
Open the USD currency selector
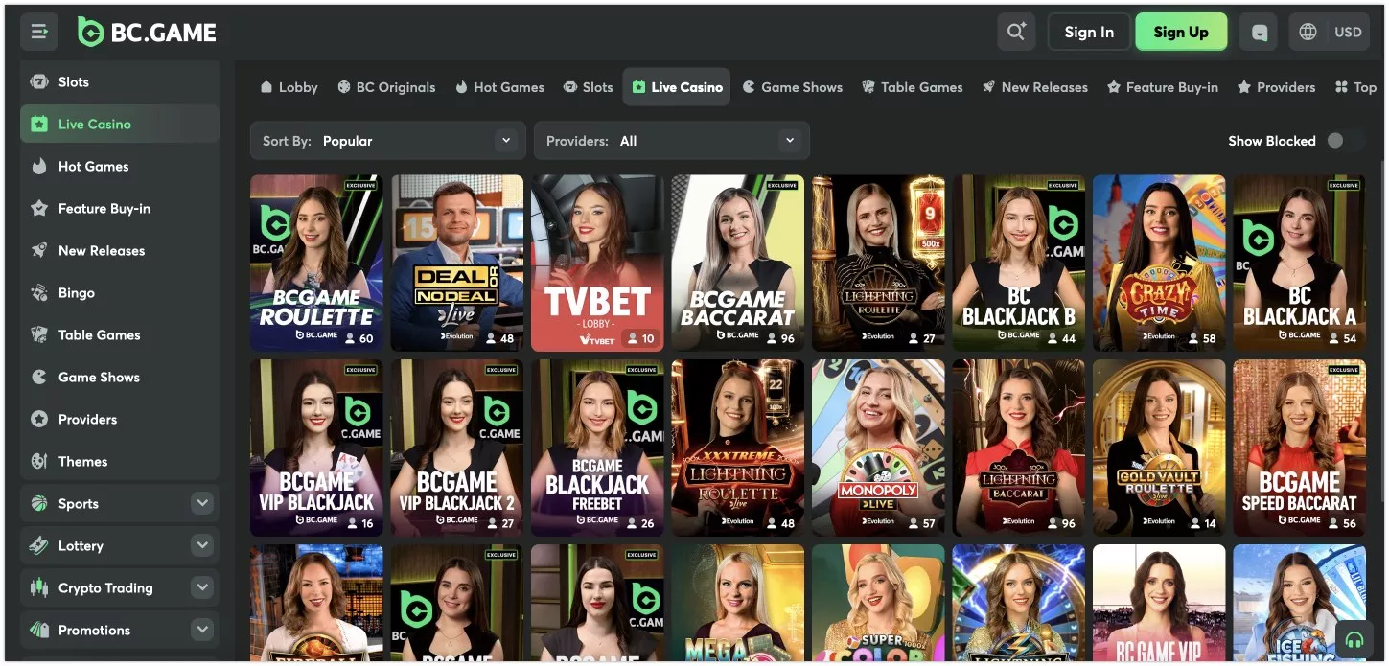[1348, 32]
